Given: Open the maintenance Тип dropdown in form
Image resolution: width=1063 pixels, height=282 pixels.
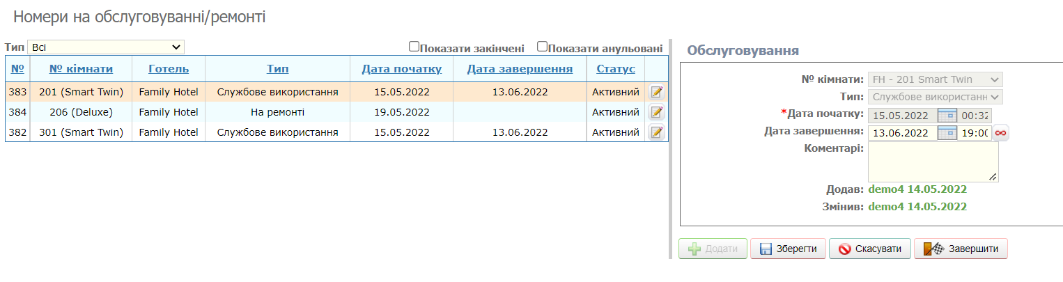Looking at the screenshot, I should [x=936, y=97].
